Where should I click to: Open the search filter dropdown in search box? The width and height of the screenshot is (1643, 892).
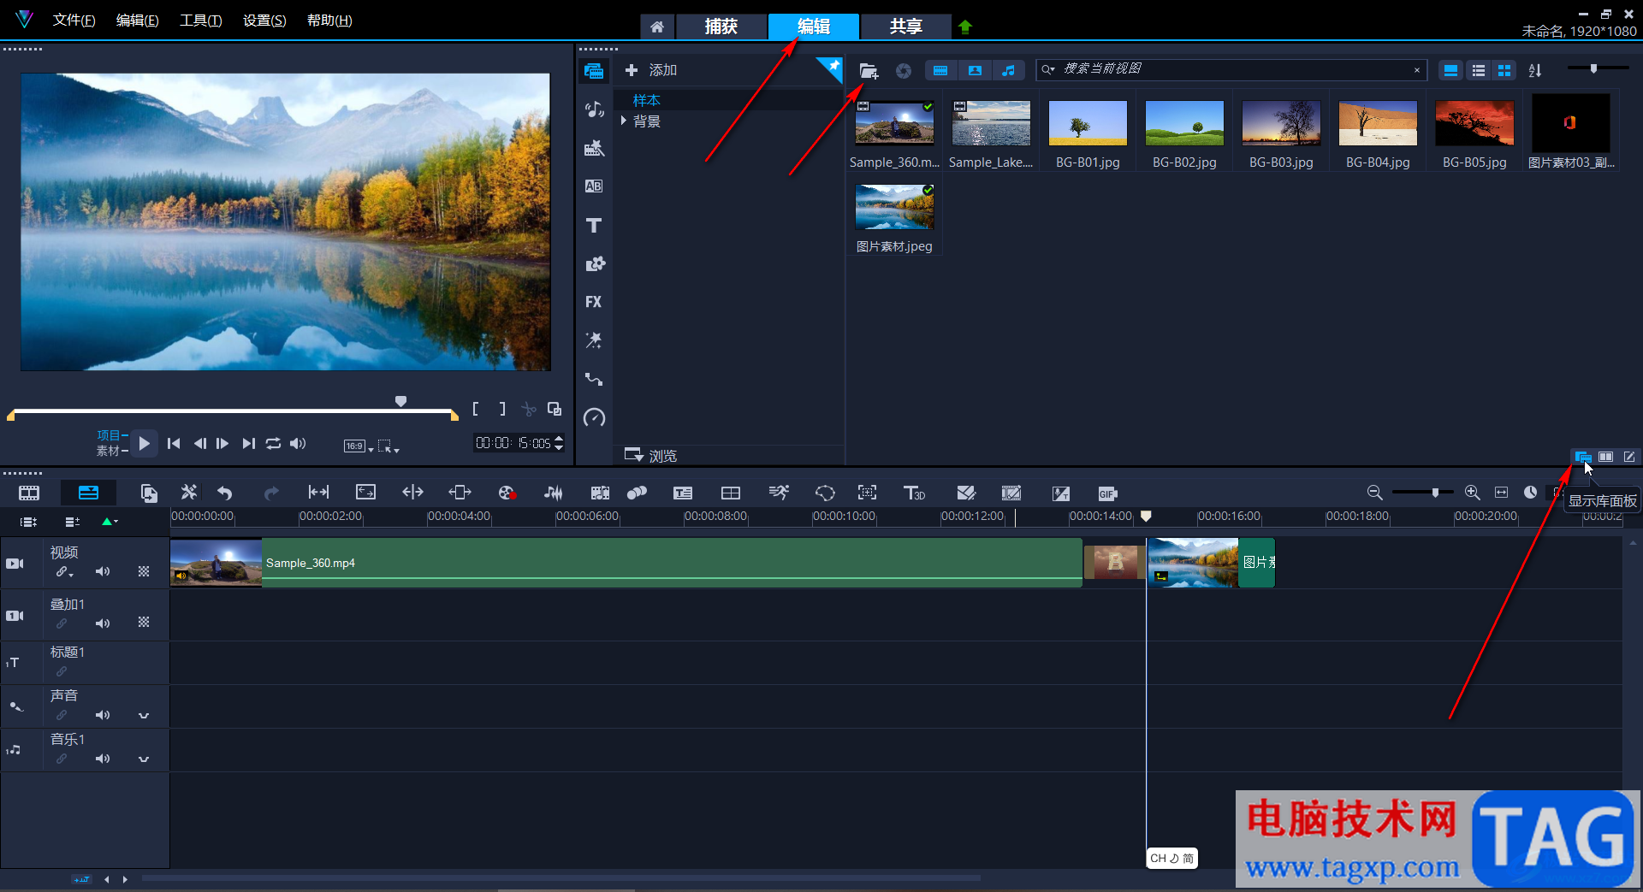[1048, 70]
